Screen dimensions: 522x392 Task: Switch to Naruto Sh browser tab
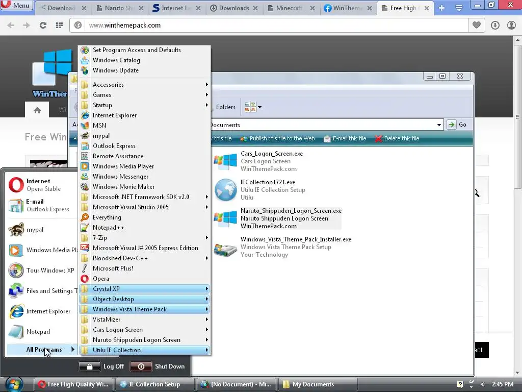(120, 8)
